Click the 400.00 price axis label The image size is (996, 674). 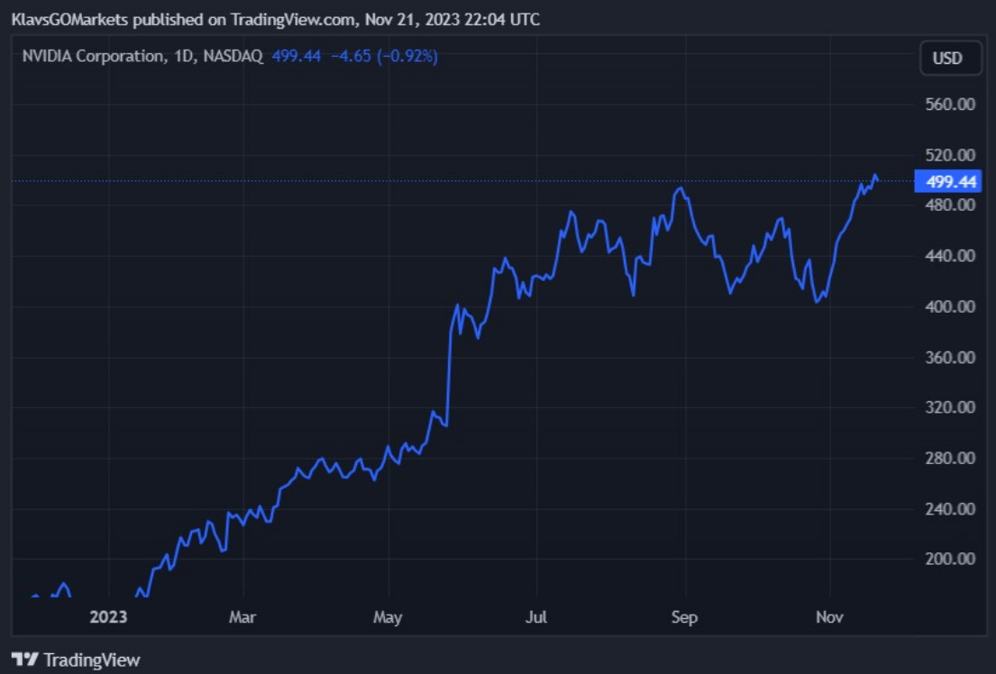(x=950, y=306)
